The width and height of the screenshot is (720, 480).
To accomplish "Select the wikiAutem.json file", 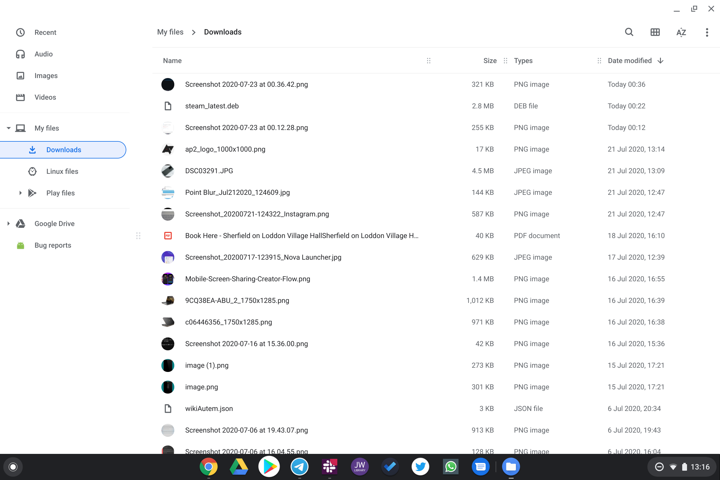I will (x=209, y=408).
